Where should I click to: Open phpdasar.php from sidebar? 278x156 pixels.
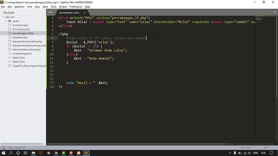click(20, 37)
